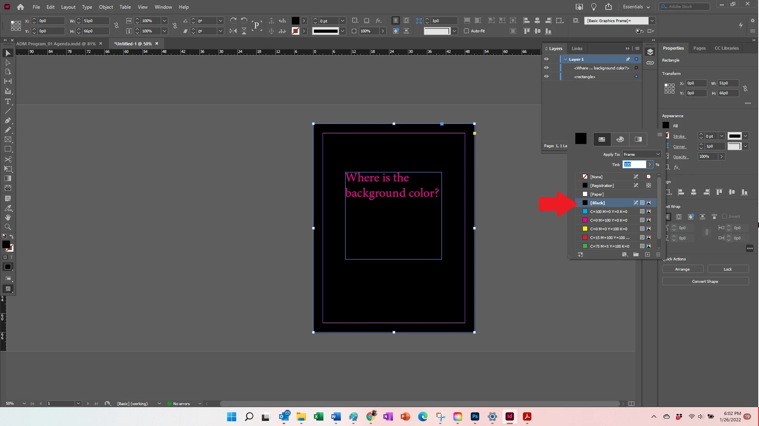Click the Tint percentage input field

(x=633, y=164)
